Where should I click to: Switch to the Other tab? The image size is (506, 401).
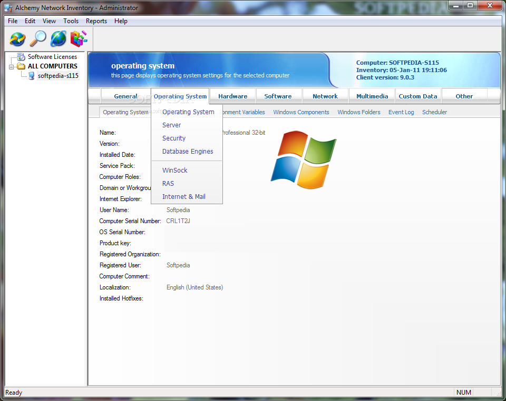464,96
